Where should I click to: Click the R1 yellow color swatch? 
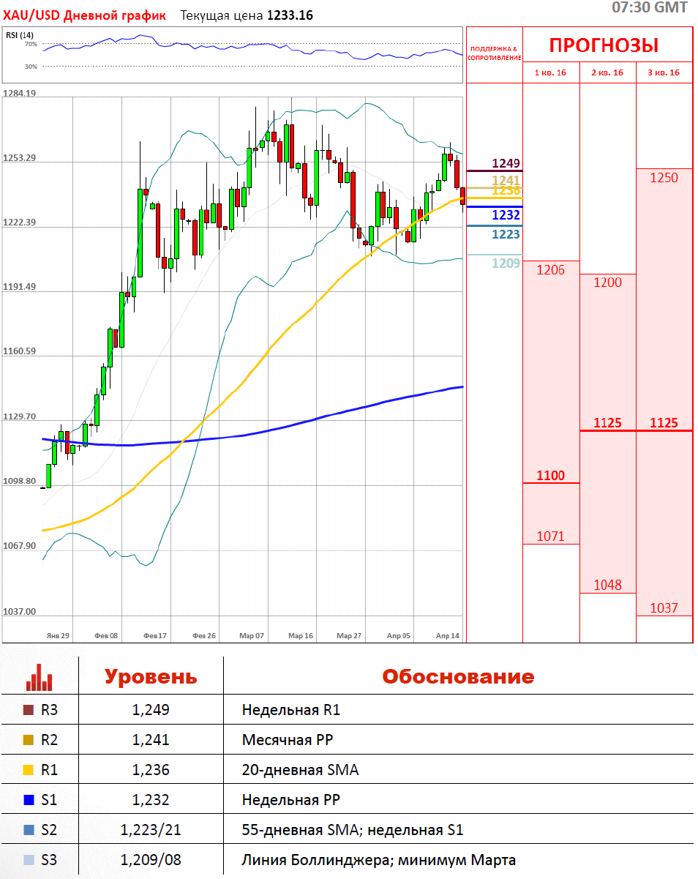coord(29,770)
